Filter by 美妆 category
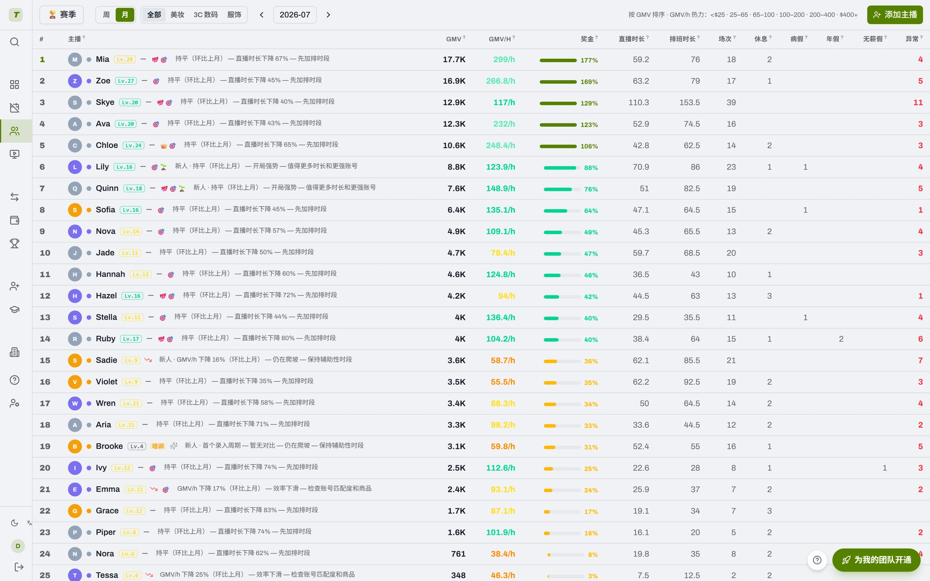Image resolution: width=930 pixels, height=581 pixels. click(x=177, y=15)
